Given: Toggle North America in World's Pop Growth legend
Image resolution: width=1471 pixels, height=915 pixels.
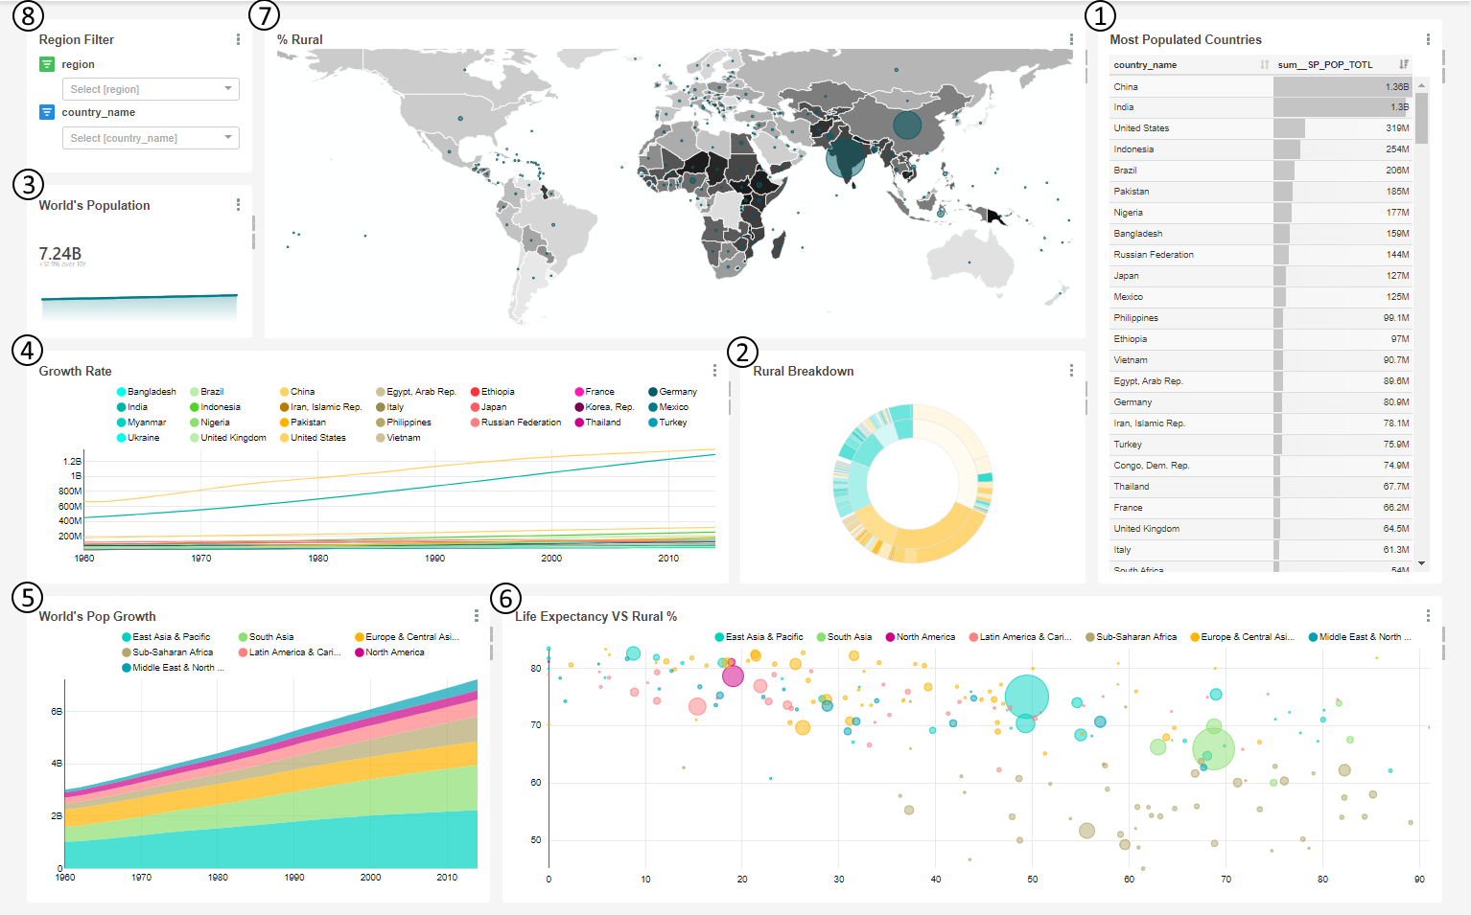Looking at the screenshot, I should (x=389, y=652).
